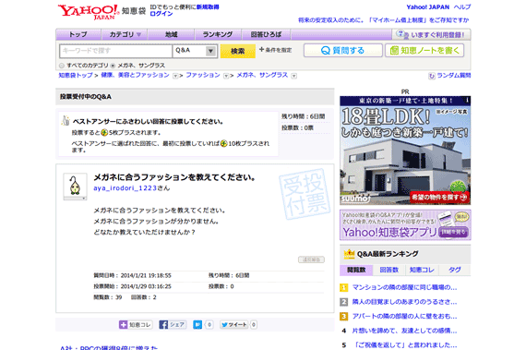Click the ログイン link
This screenshot has width=526, height=350.
161,14
